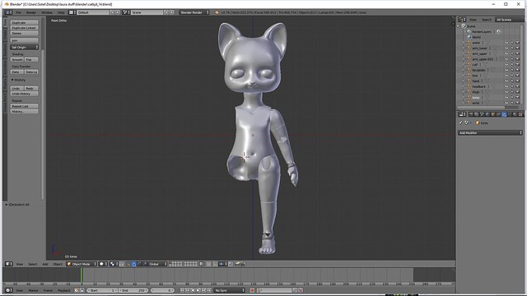Toggle visibility eye of calf object
Image resolution: width=527 pixels, height=296 pixels.
click(x=506, y=65)
